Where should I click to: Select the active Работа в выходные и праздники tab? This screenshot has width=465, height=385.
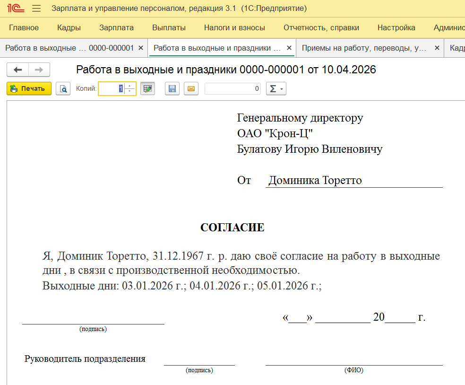pos(217,48)
